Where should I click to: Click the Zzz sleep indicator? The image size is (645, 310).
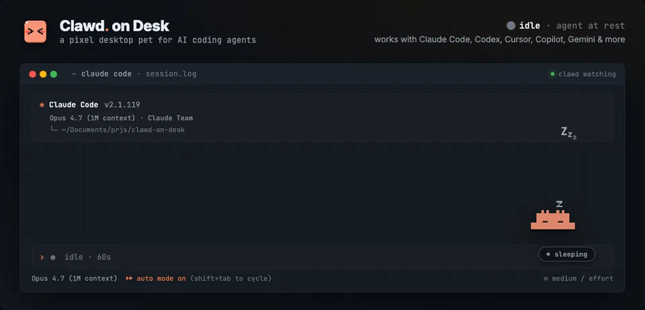pyautogui.click(x=568, y=133)
